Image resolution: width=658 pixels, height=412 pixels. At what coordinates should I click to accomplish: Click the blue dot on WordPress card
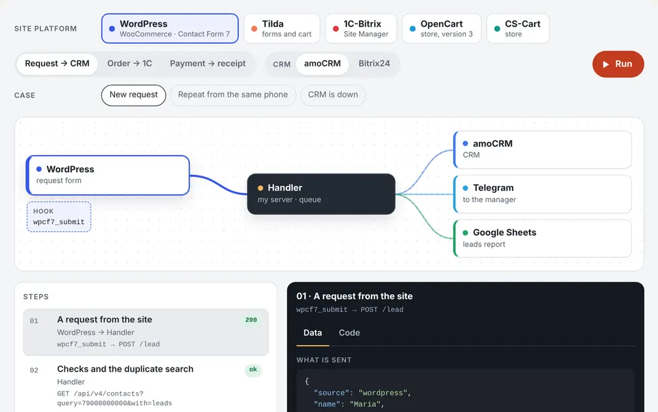112,29
